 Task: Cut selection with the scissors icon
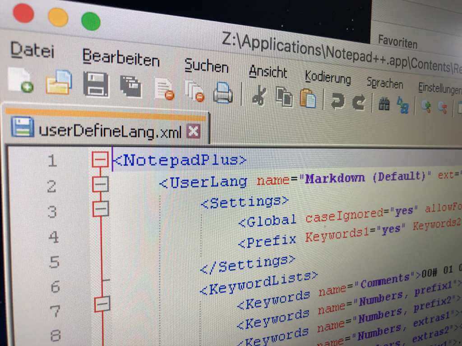pyautogui.click(x=259, y=95)
